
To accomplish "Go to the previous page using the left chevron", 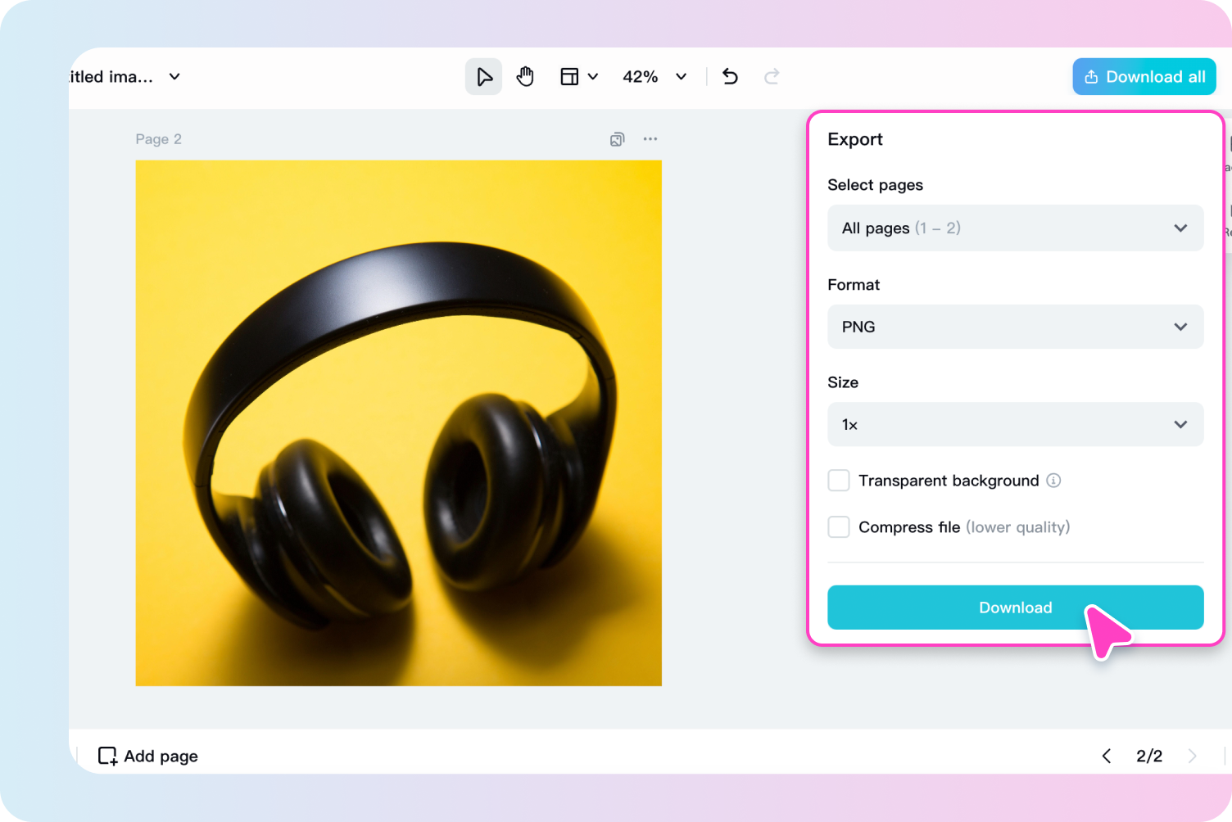I will click(x=1106, y=756).
